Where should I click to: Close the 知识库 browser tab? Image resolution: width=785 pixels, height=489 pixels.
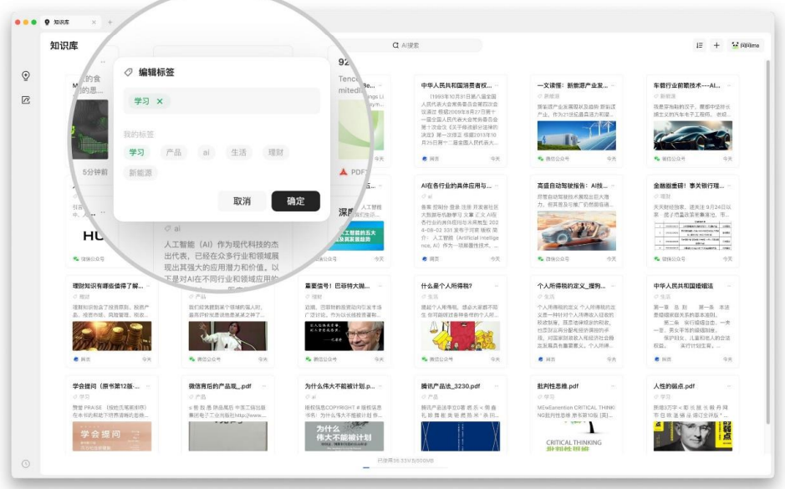click(x=93, y=23)
